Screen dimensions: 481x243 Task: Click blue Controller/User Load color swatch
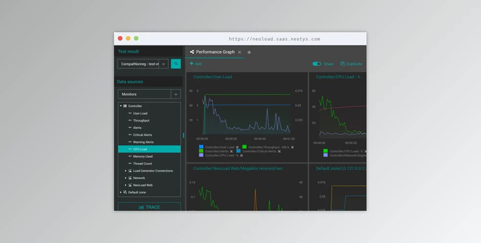(201, 147)
